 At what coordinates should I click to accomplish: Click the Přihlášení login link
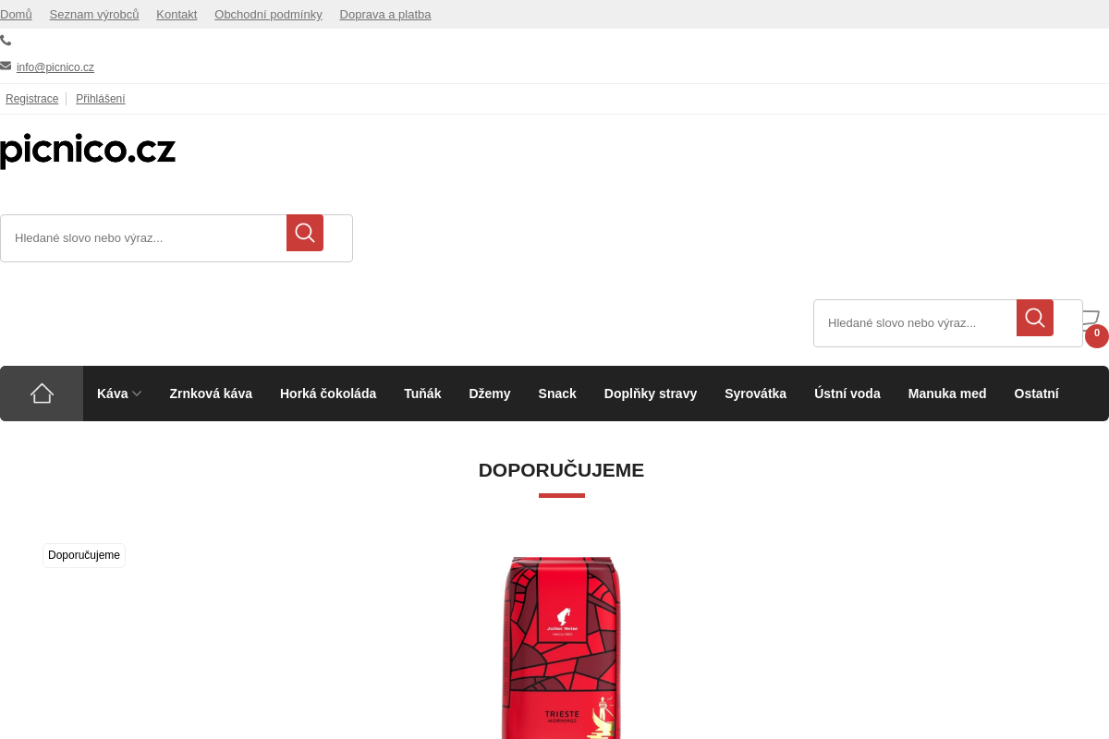click(101, 99)
